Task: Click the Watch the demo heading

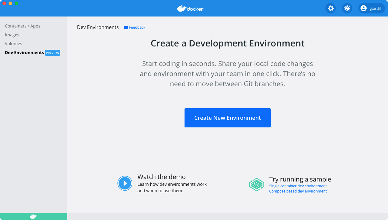Action: click(x=161, y=177)
